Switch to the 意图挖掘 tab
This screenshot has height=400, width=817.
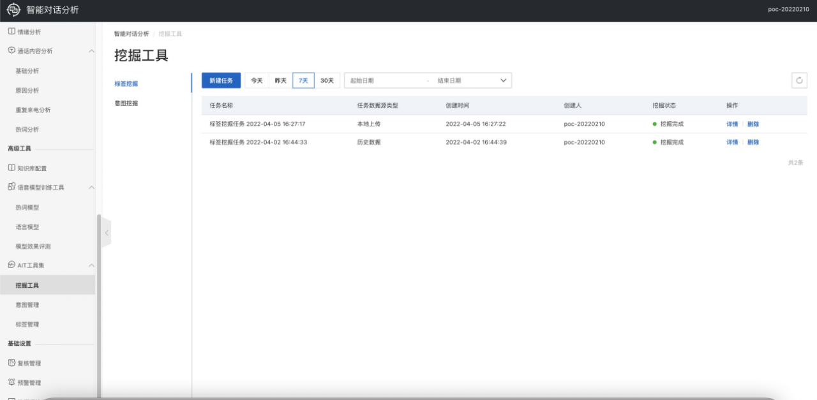[126, 103]
